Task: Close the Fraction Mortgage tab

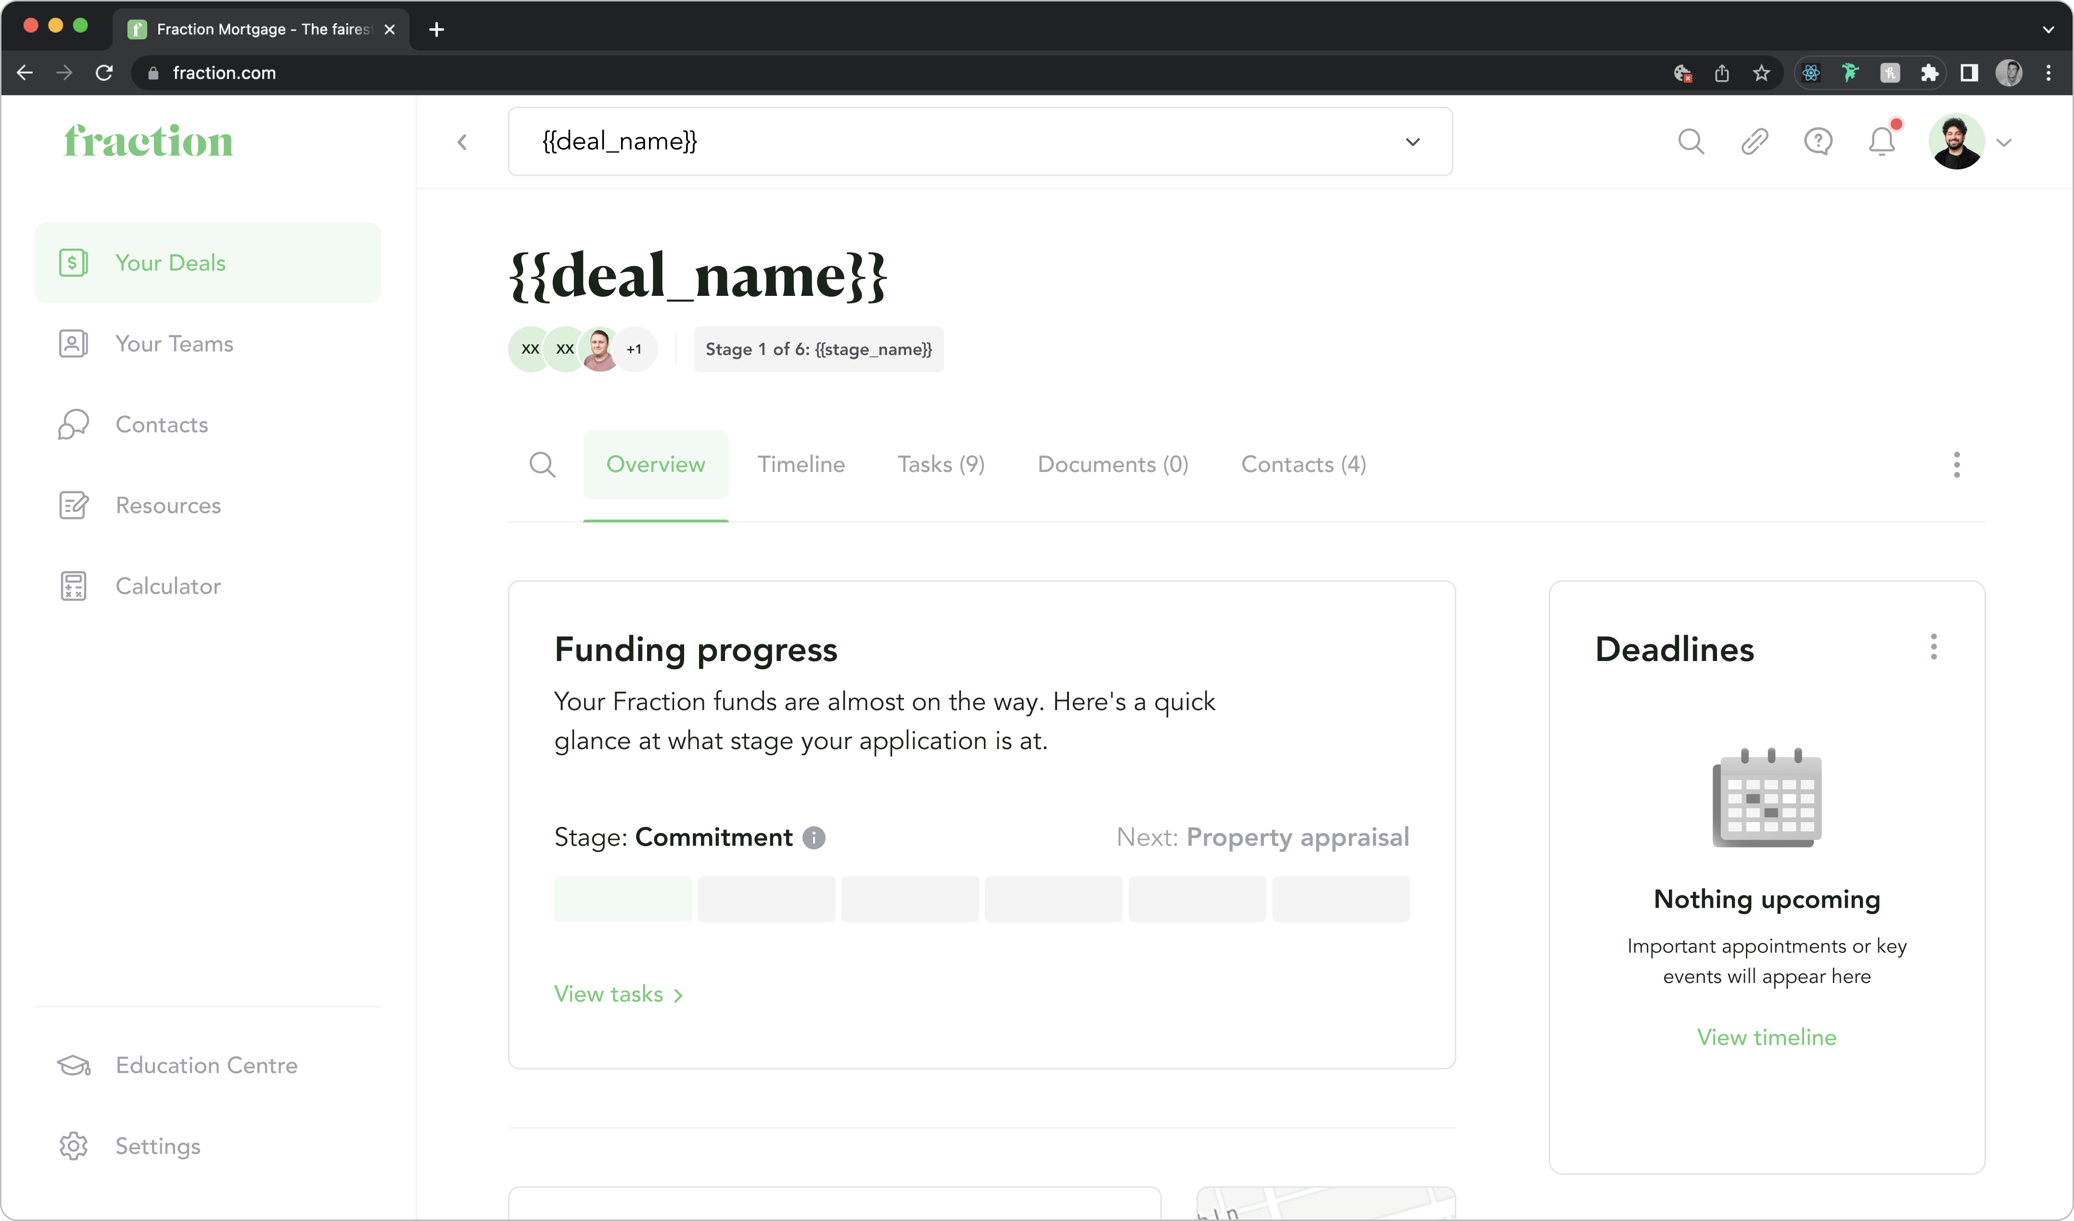Action: [x=390, y=30]
